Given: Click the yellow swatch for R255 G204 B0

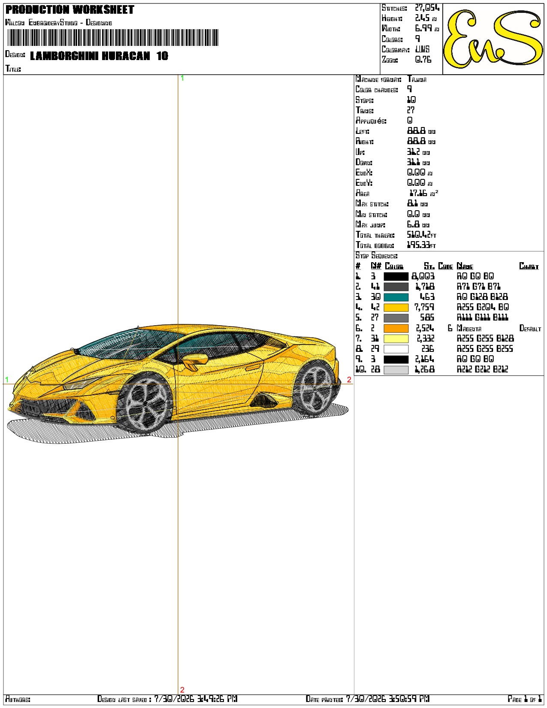Looking at the screenshot, I should coord(396,307).
